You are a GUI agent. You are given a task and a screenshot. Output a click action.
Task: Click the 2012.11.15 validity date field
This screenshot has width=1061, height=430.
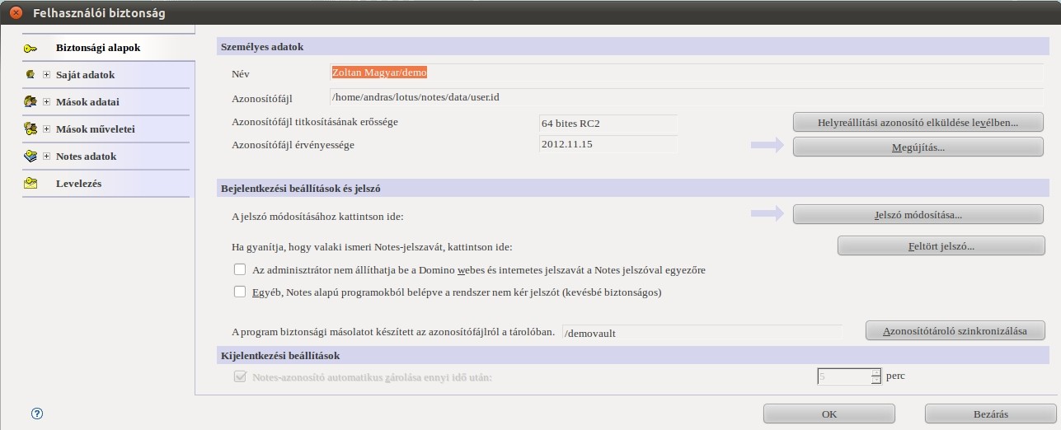pyautogui.click(x=608, y=143)
